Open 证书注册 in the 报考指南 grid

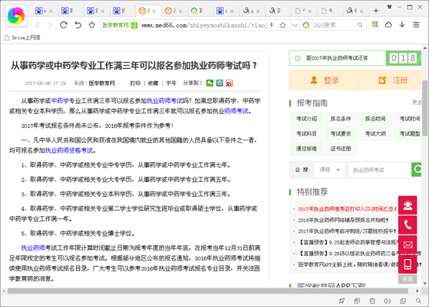click(x=341, y=149)
